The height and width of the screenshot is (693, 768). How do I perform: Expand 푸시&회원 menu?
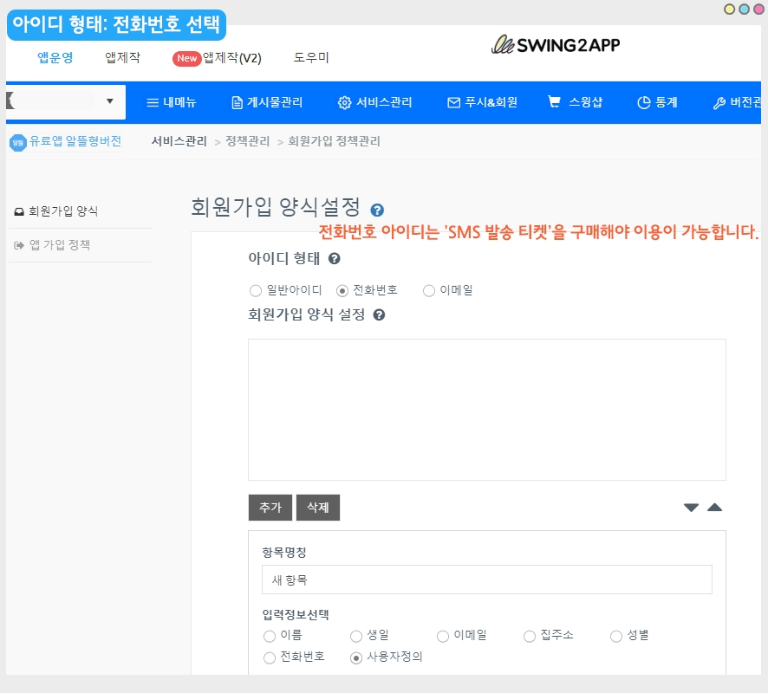coord(482,102)
